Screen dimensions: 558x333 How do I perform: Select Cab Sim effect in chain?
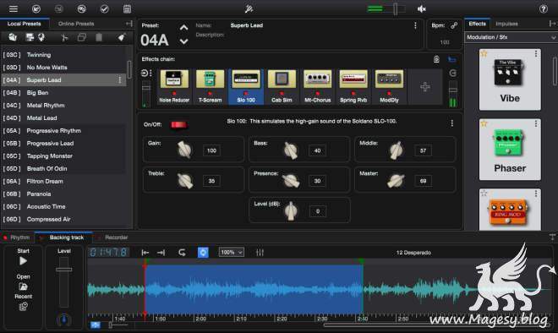pos(282,87)
